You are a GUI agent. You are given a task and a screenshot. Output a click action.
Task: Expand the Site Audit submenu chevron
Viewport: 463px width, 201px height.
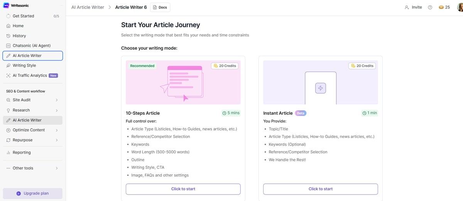[x=57, y=100]
